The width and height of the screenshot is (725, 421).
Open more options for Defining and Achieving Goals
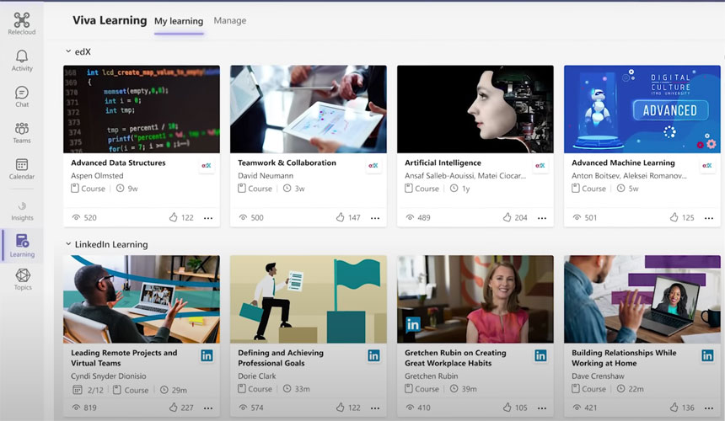click(375, 408)
